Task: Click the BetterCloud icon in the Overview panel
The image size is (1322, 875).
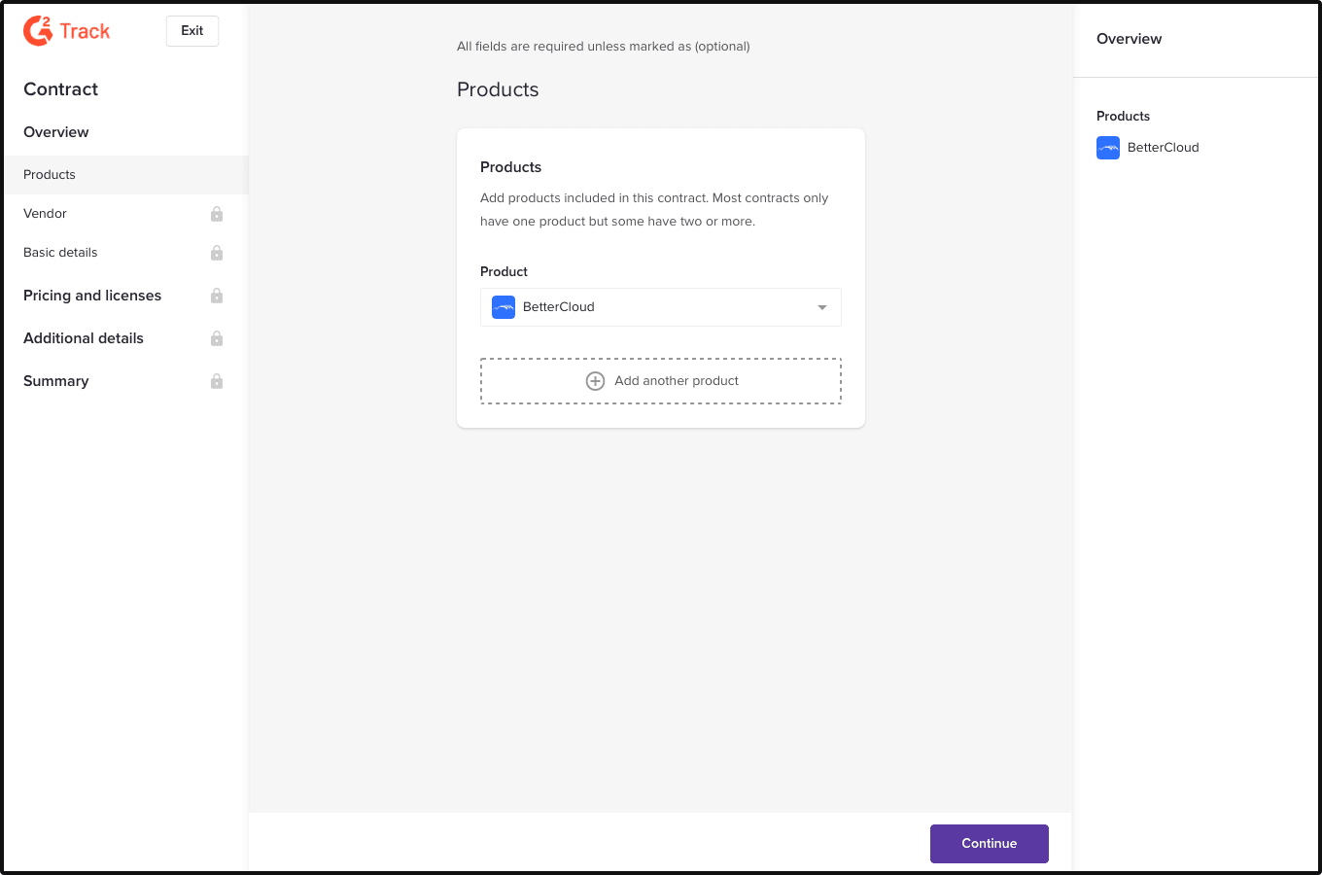Action: 1108,148
